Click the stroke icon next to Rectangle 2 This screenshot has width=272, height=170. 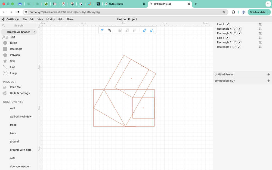click(x=239, y=42)
